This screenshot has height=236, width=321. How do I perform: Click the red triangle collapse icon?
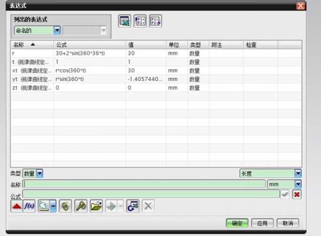point(17,206)
